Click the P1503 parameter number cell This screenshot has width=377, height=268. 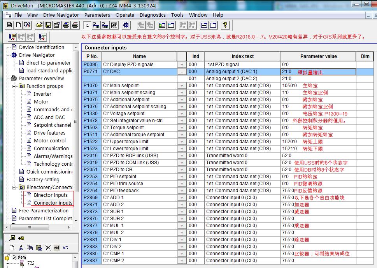91,128
